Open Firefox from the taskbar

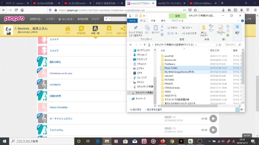click(x=163, y=141)
